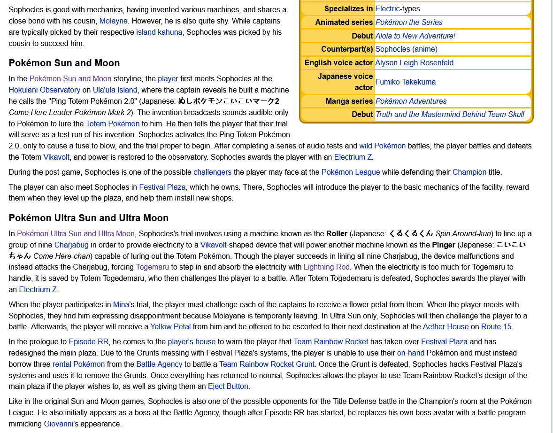553x433 pixels.
Task: Follow the Yellow Petal link
Action: [170, 327]
